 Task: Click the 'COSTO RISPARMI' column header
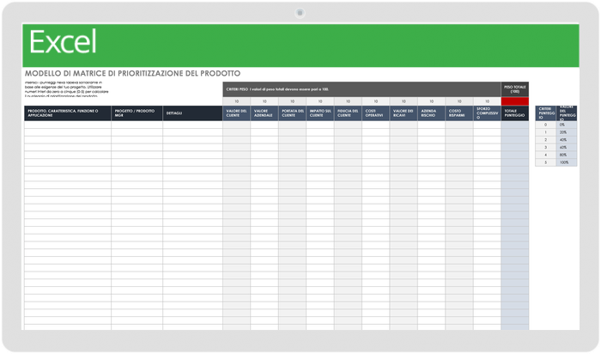pos(459,113)
